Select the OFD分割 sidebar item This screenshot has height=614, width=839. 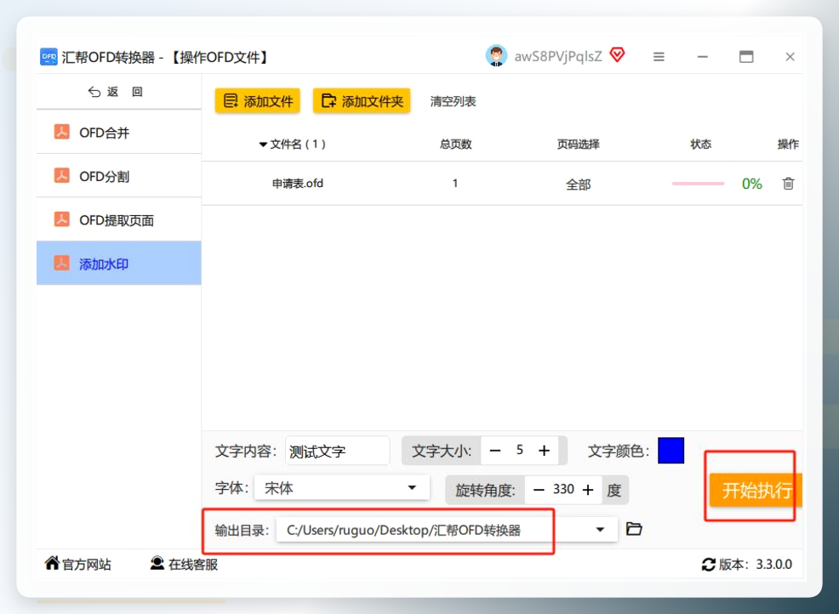pos(119,176)
